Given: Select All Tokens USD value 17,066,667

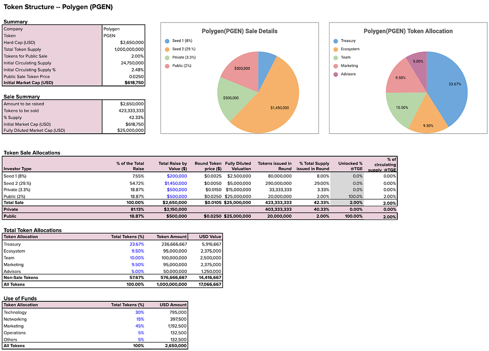Looking at the screenshot, I should click(x=210, y=285).
